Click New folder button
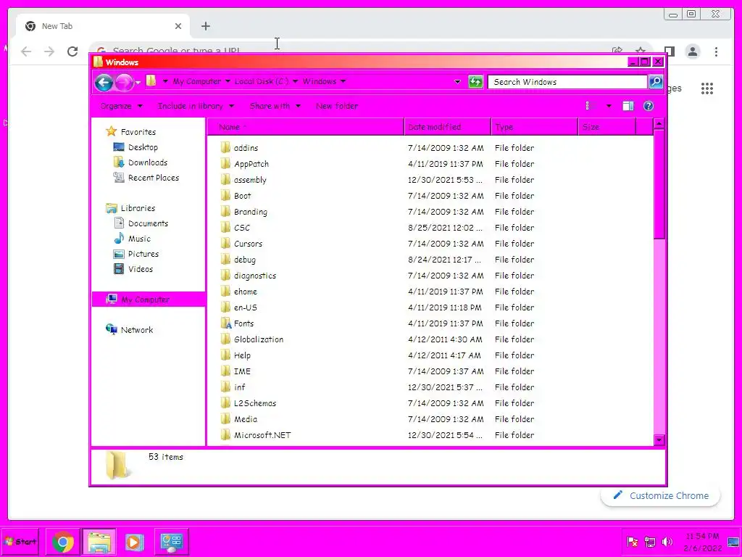Screen dimensions: 742x557 click(x=337, y=106)
